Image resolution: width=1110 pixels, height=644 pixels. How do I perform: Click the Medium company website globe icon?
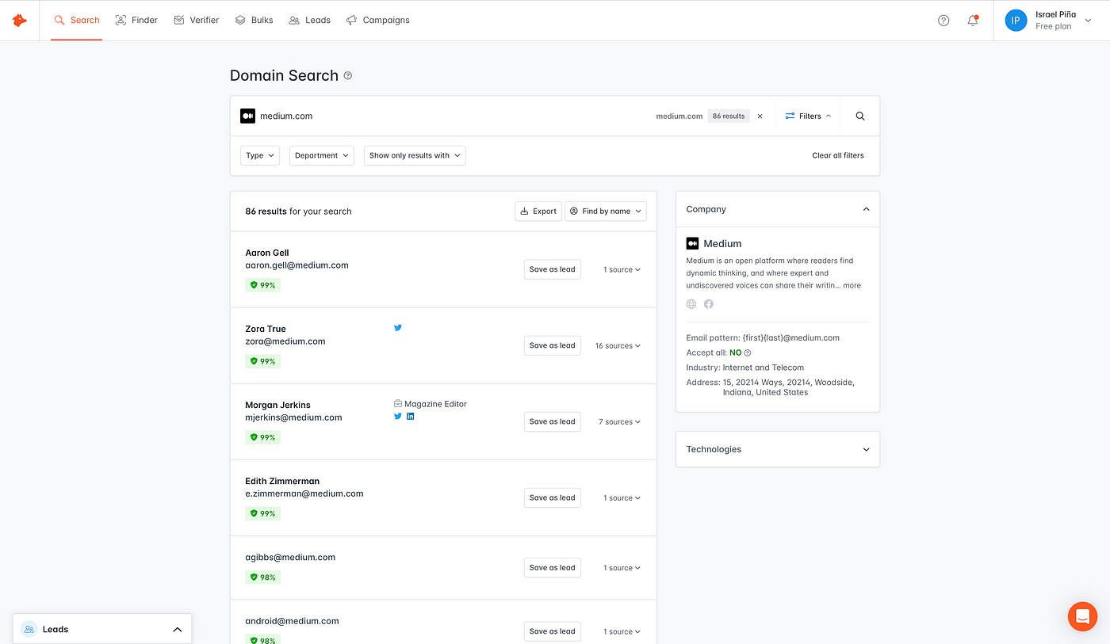point(691,304)
